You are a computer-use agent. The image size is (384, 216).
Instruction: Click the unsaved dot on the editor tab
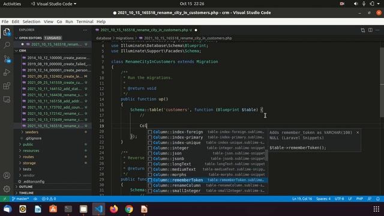point(196,30)
